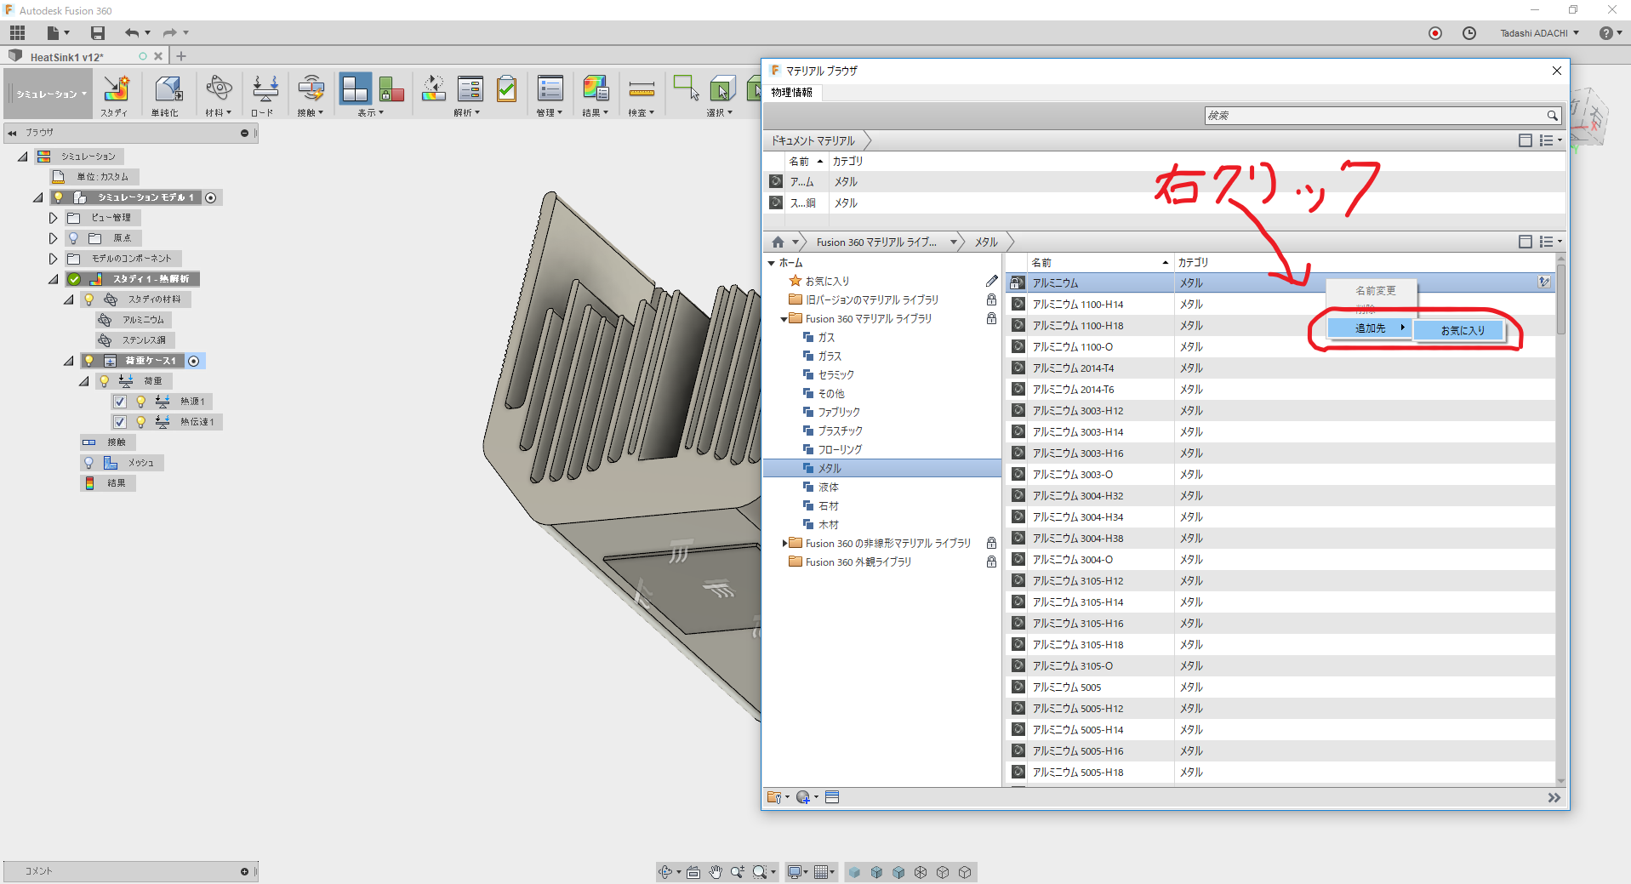Screen dimensions: 1631x884
Task: Open the job status clock icon
Action: 1468,33
